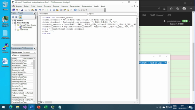This screenshot has height=110, width=195.
Task: Click the (Name) property value ThisDocument
Action: 28,58
